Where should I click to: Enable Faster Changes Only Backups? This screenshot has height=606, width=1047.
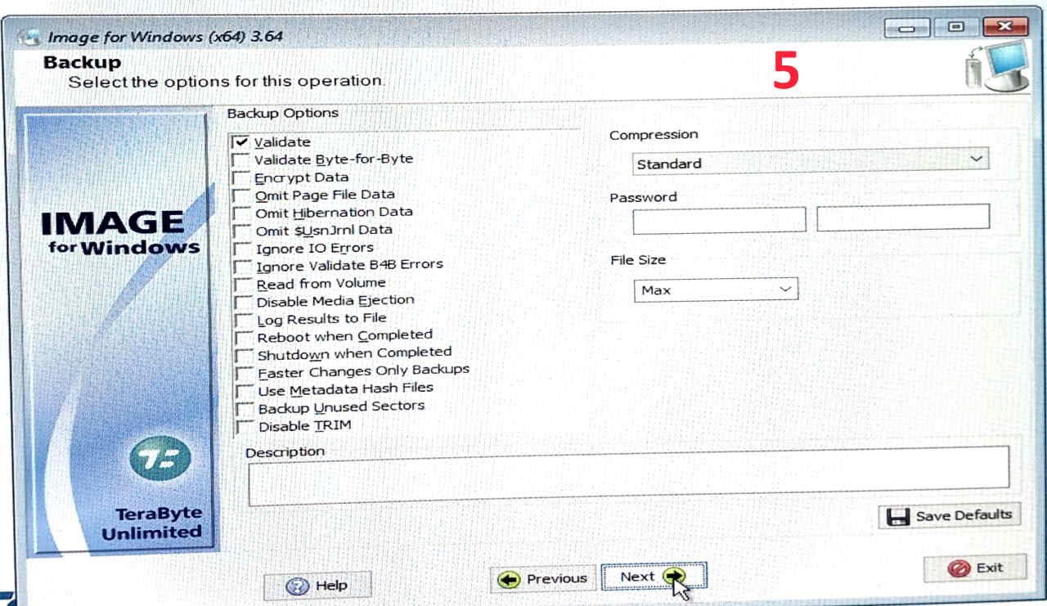(x=244, y=373)
